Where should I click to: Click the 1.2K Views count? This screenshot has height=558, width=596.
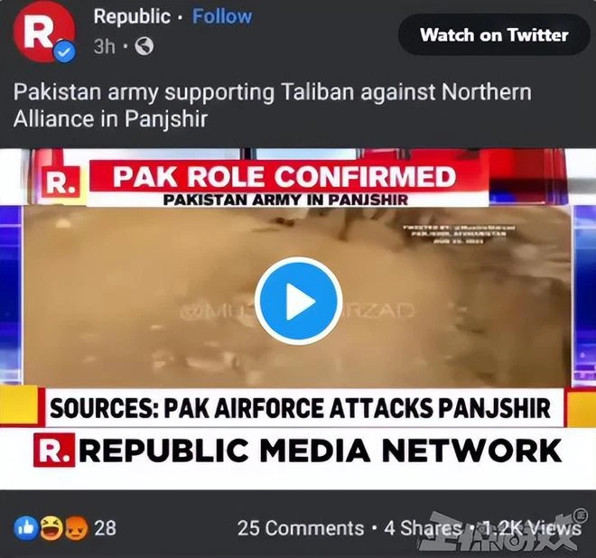pos(529,528)
